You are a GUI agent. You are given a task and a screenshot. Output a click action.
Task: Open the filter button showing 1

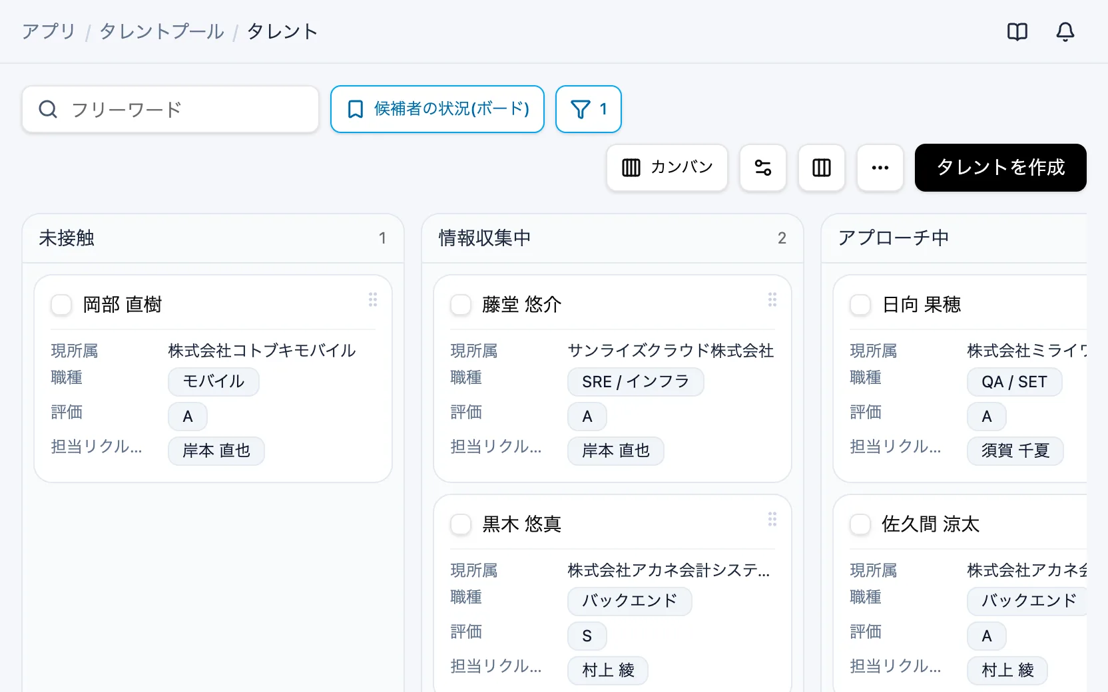[589, 109]
